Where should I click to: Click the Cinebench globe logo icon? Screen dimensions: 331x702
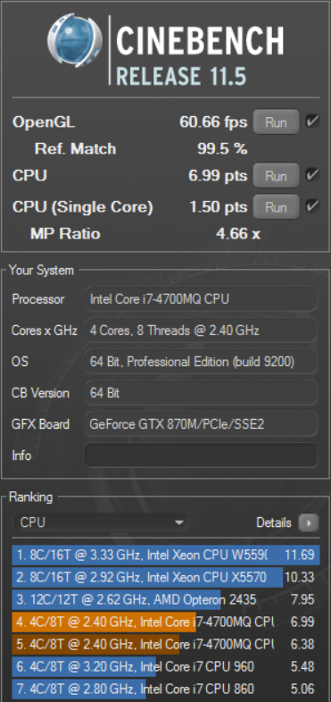(75, 40)
